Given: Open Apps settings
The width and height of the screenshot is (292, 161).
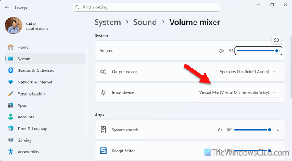Looking at the screenshot, I should [45, 105].
